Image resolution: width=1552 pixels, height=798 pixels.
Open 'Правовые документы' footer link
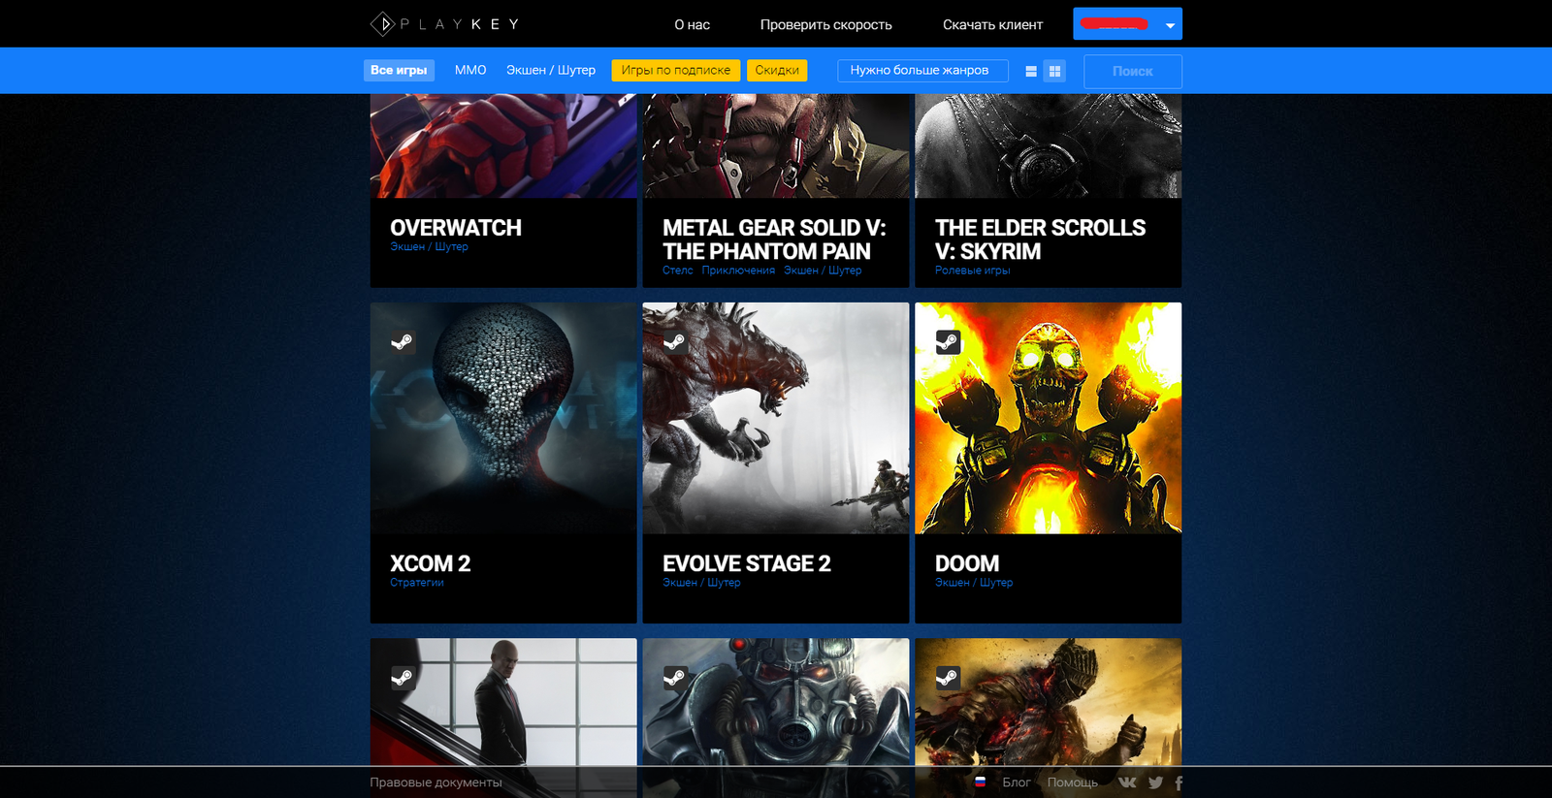(x=436, y=782)
